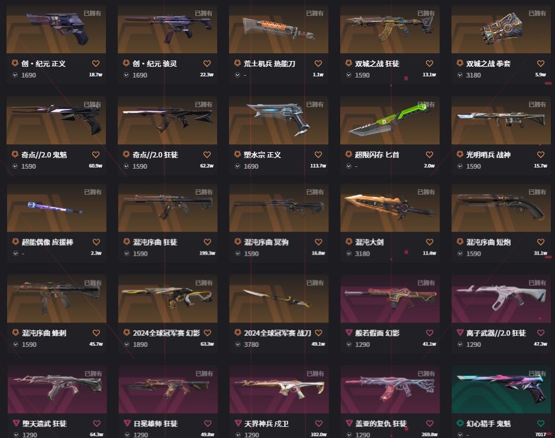The width and height of the screenshot is (555, 438).
Task: Click the pink tier icon beside 般若假面 幻影
Action: [x=349, y=333]
